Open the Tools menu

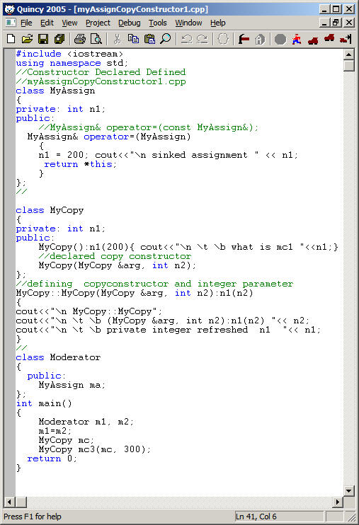[x=158, y=23]
